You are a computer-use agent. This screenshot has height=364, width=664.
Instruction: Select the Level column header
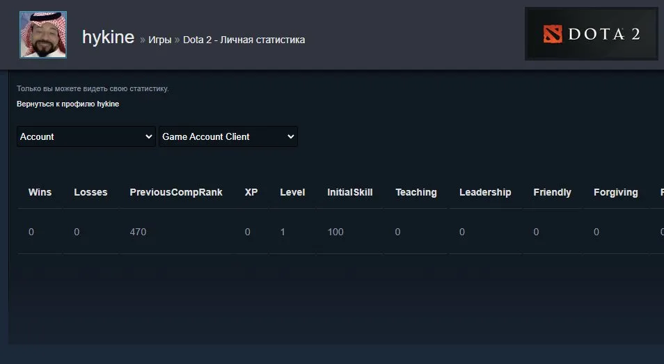[292, 192]
